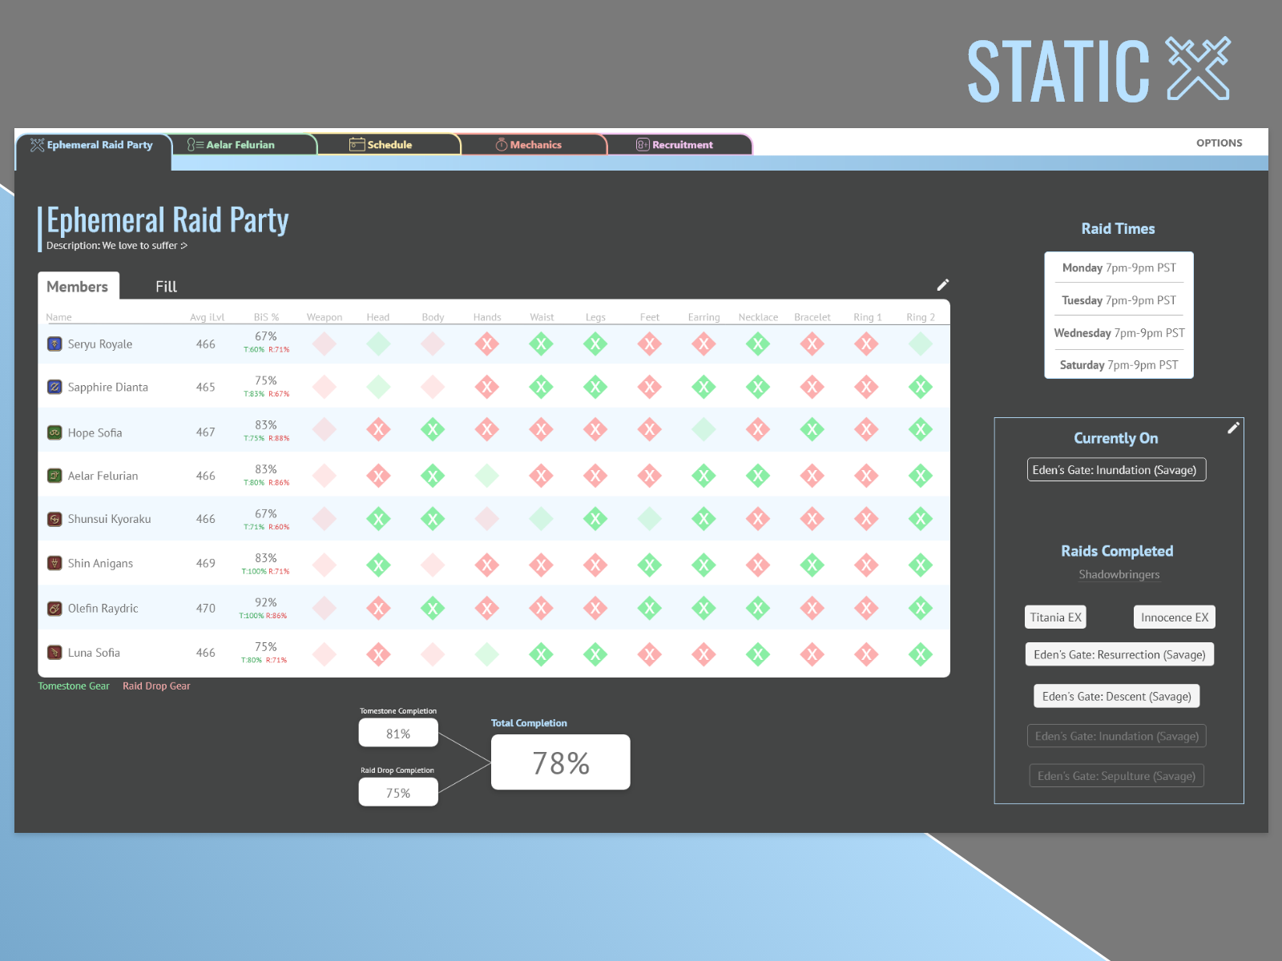Viewport: 1282px width, 961px height.
Task: Click the edit pencil in Currently On panel
Action: click(1233, 428)
